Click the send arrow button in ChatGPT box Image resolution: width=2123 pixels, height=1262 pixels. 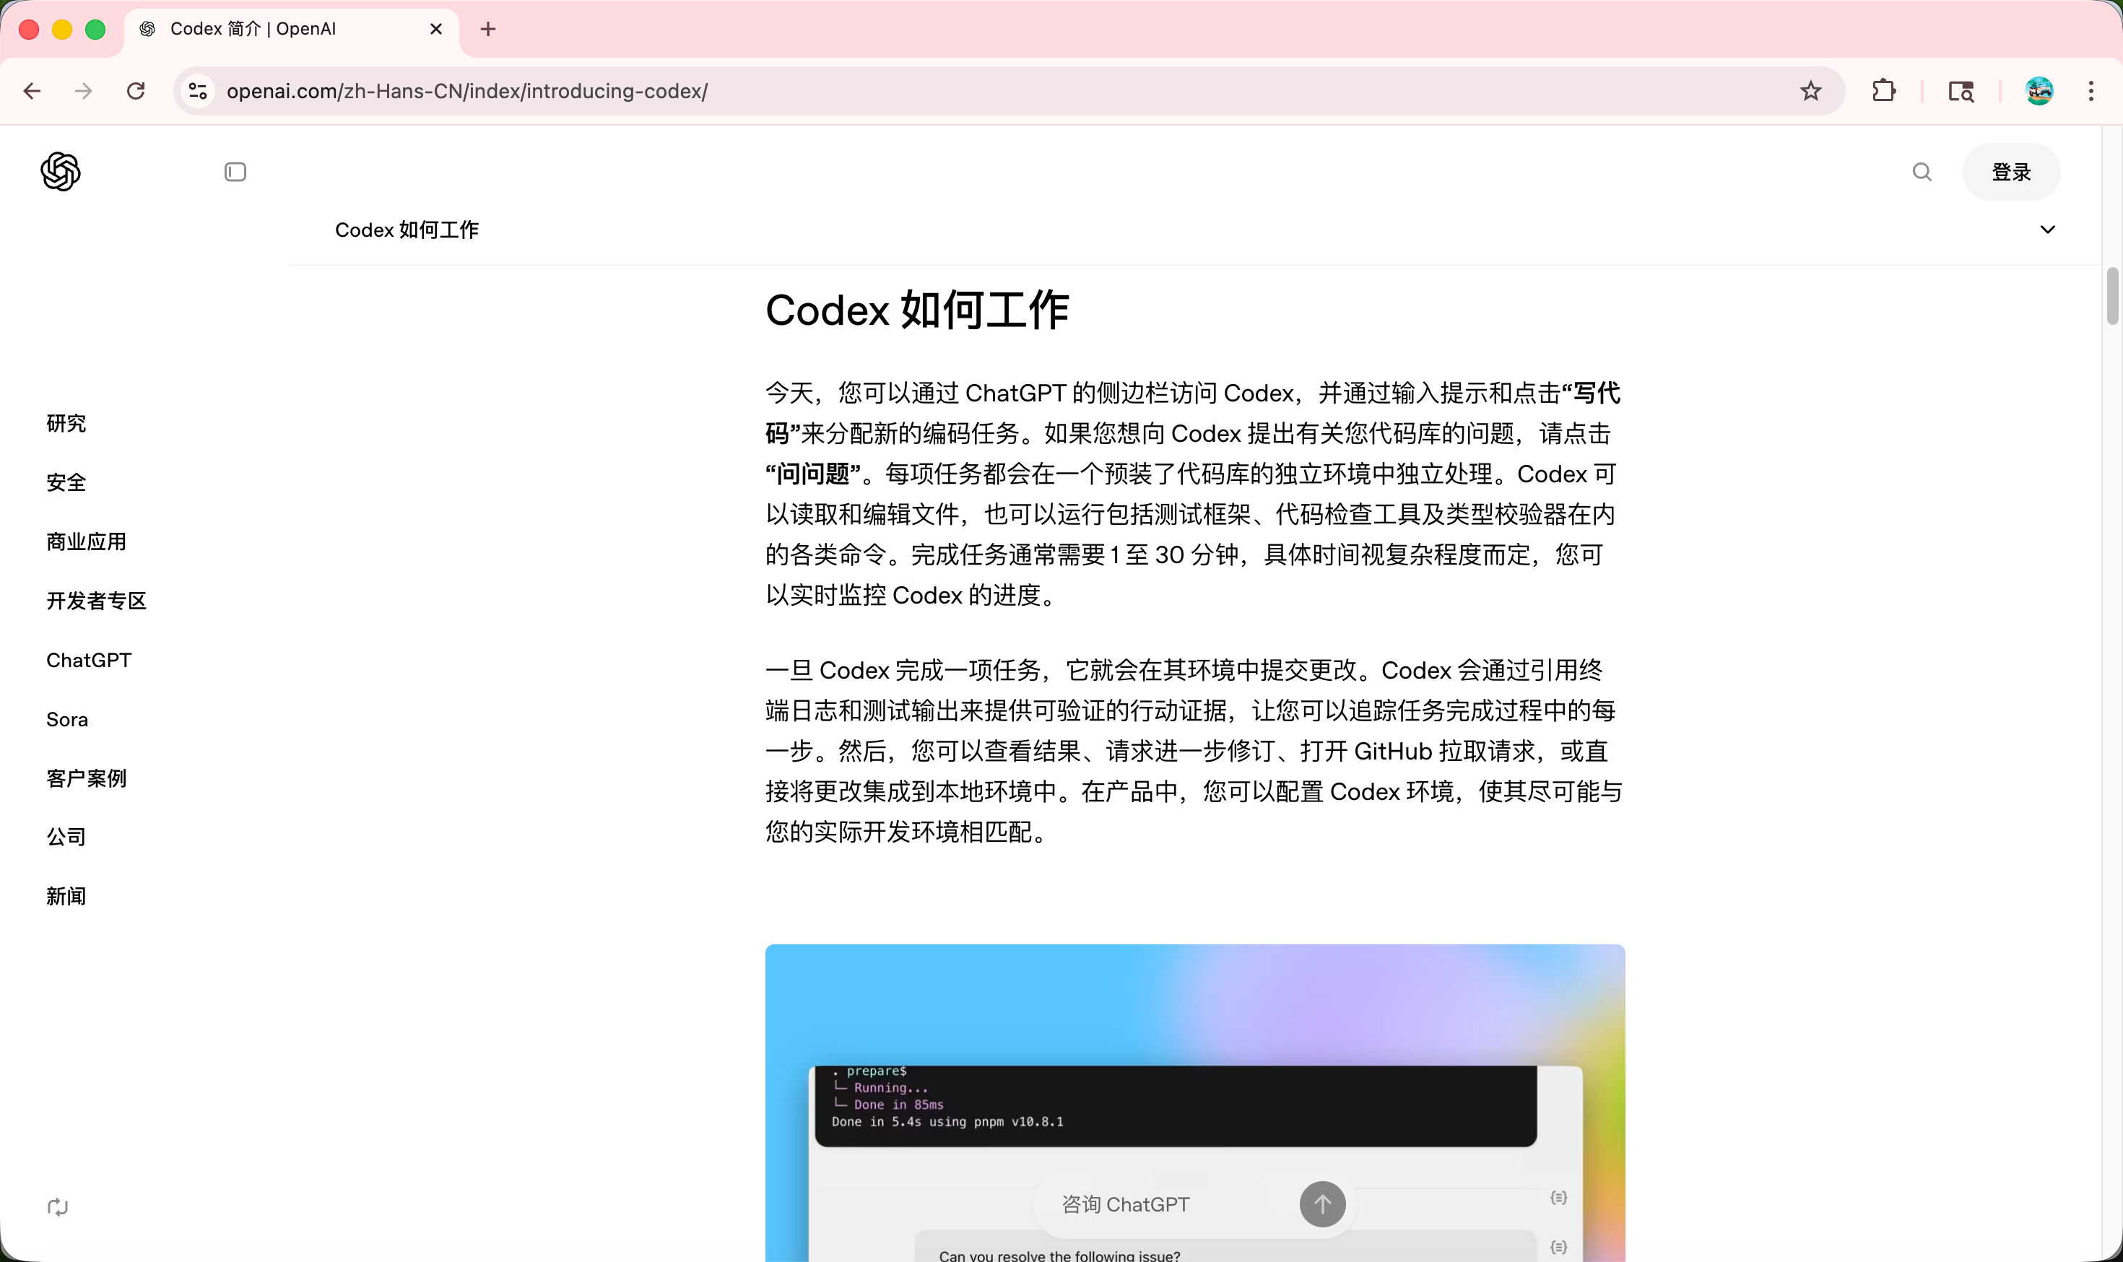(x=1321, y=1204)
